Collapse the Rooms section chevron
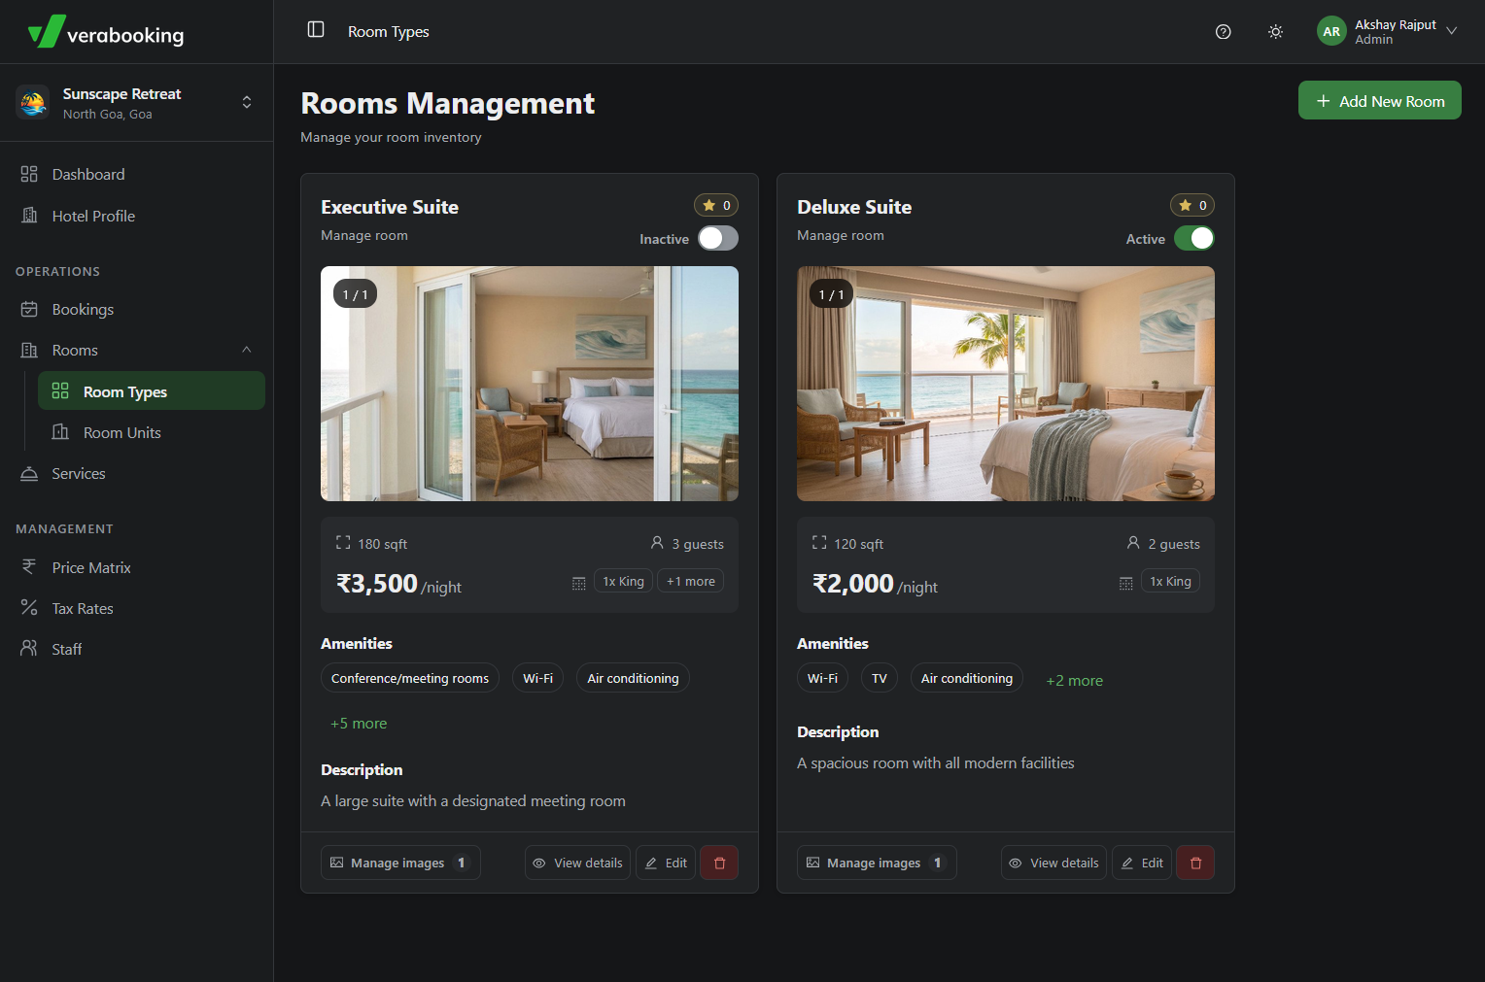 (247, 350)
